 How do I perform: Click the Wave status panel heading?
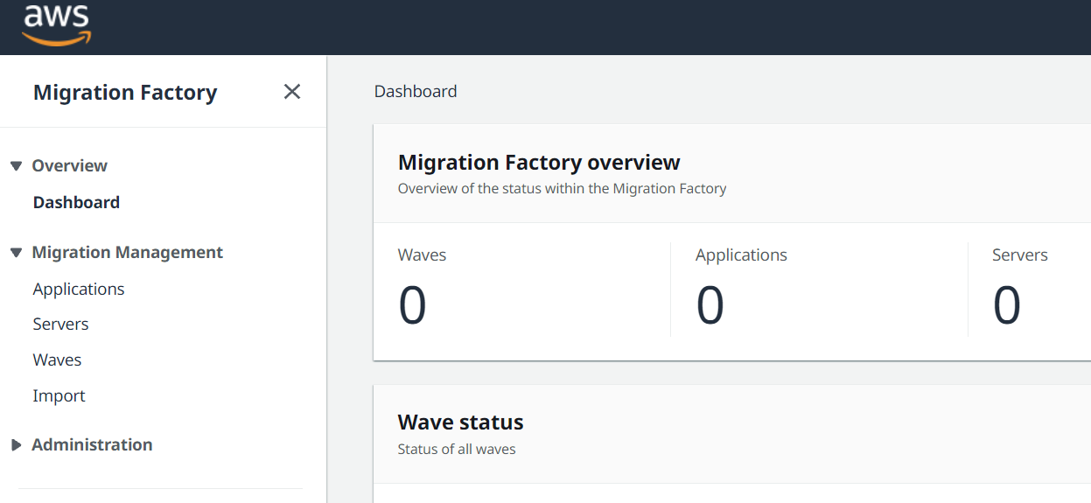click(x=460, y=422)
